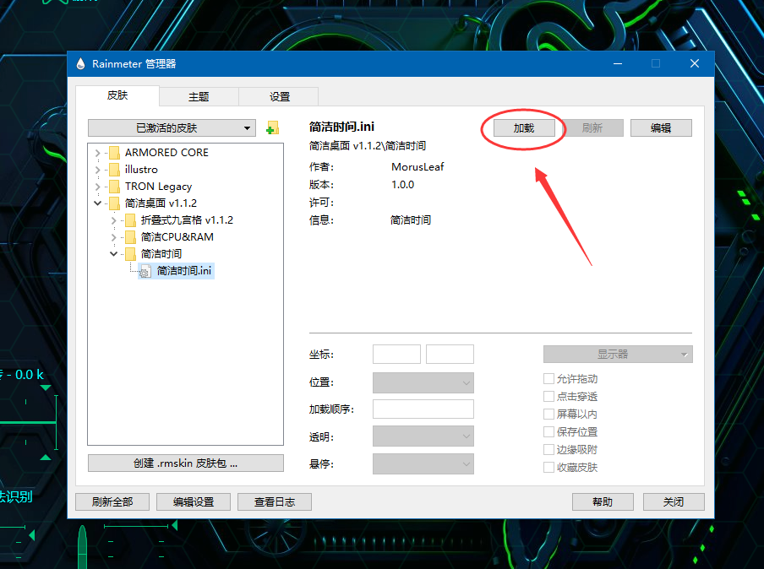
Task: Click the 折叠式九宫格 v1.1.2 folder icon
Action: [x=129, y=220]
